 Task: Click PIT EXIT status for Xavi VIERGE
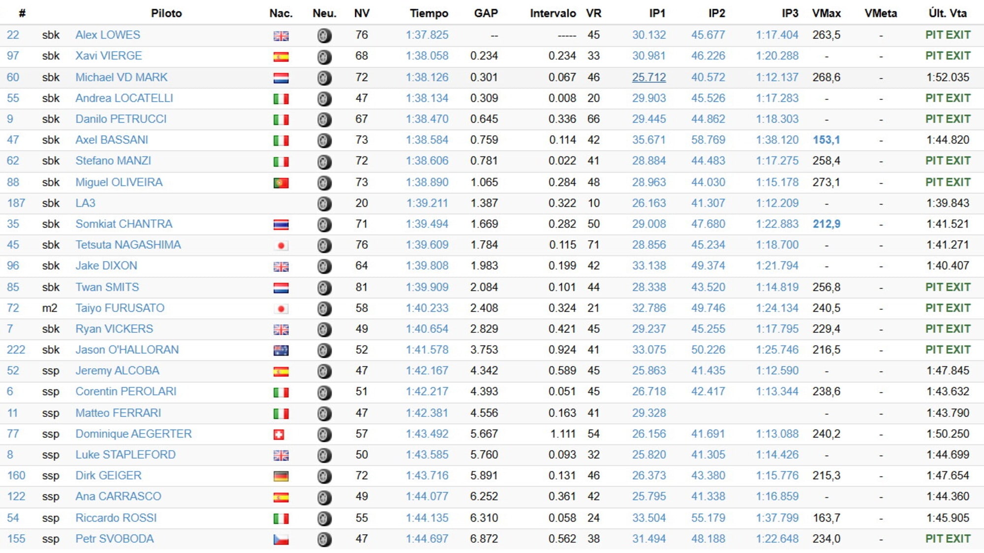[948, 56]
